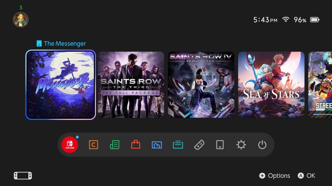Click The Messenger title label
The image size is (332, 186).
tap(65, 43)
